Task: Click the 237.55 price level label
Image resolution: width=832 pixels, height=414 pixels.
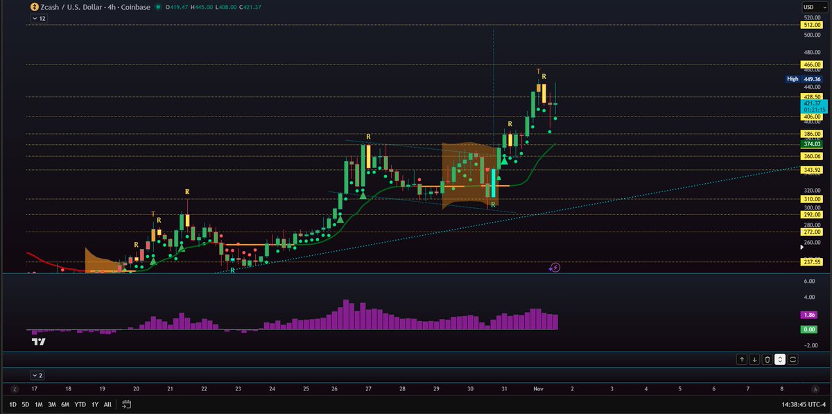Action: pyautogui.click(x=811, y=262)
